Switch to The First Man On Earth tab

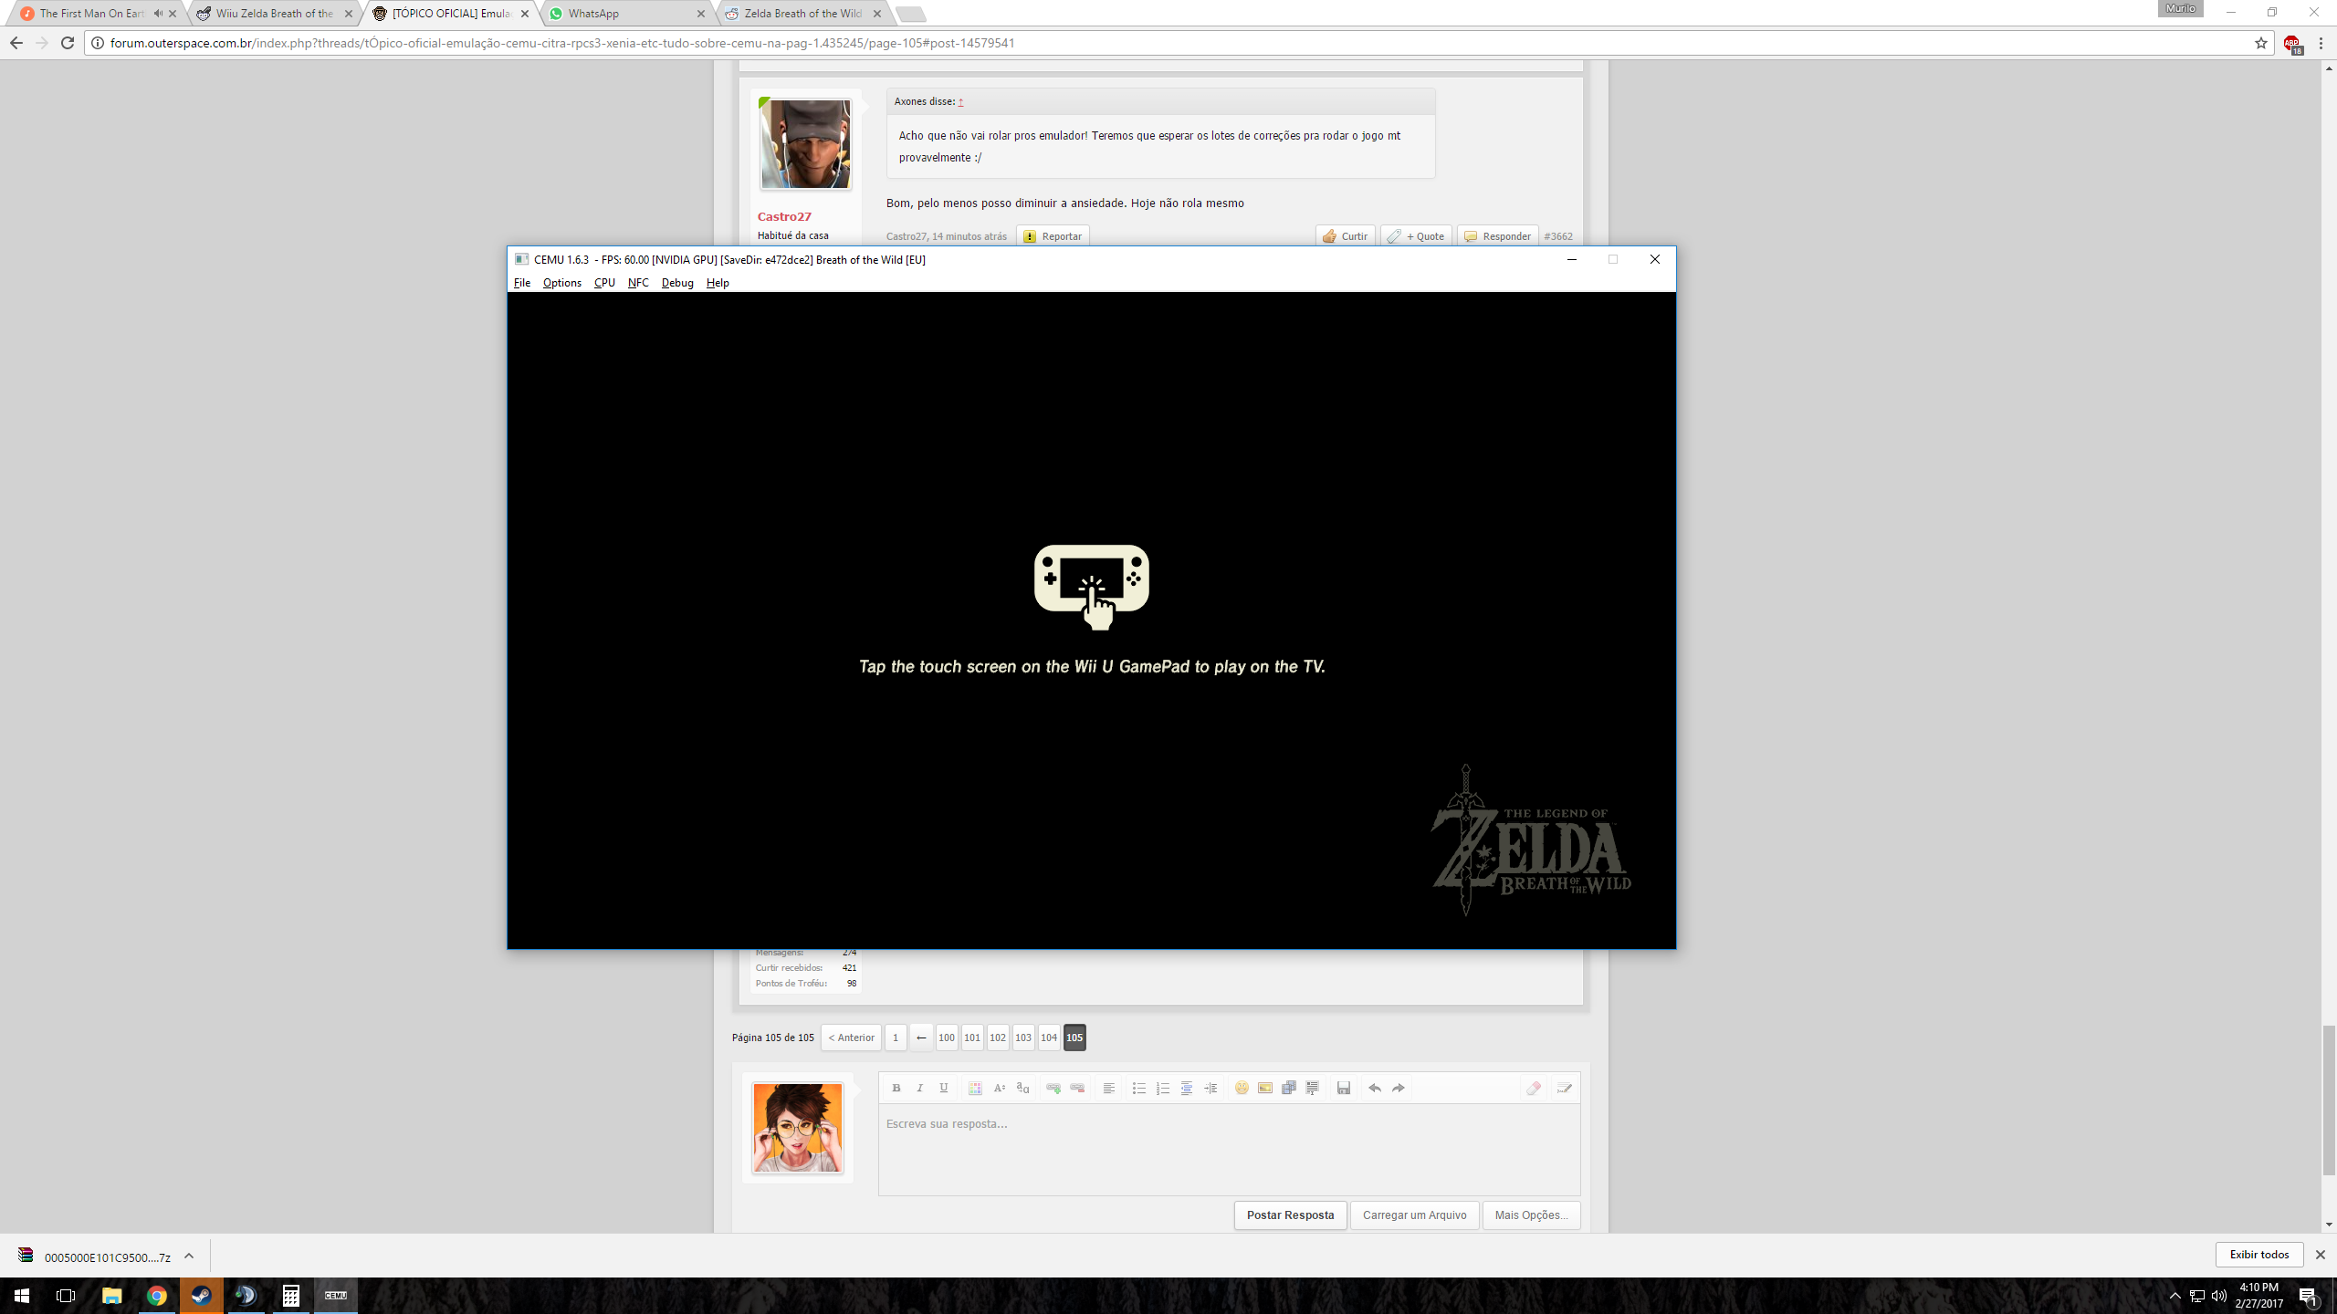(x=91, y=14)
